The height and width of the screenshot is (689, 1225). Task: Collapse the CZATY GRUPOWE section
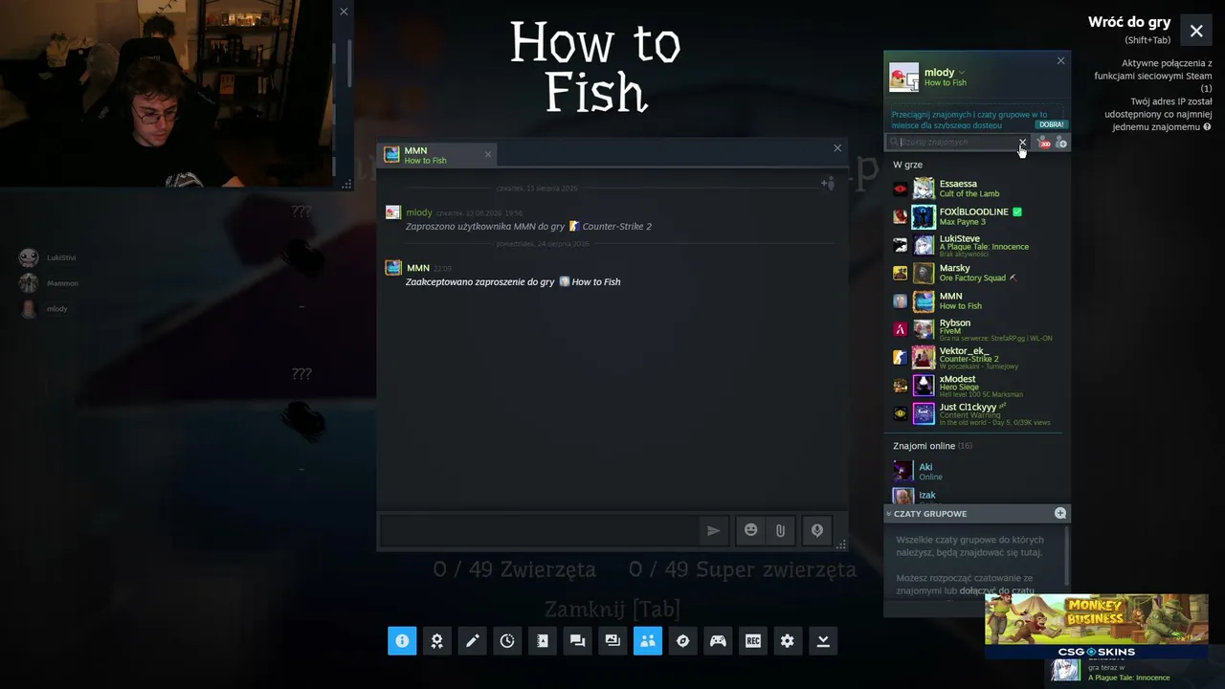click(x=889, y=514)
